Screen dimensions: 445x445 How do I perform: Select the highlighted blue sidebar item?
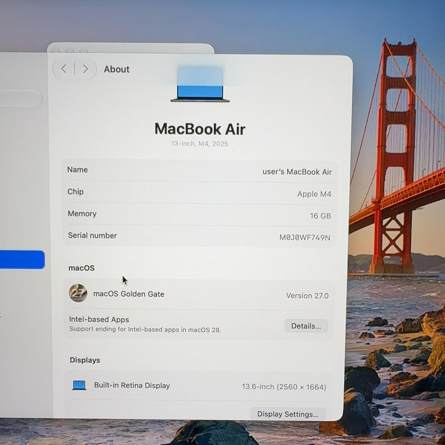pyautogui.click(x=22, y=260)
